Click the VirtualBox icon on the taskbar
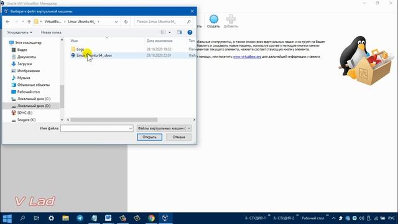 click(165, 218)
